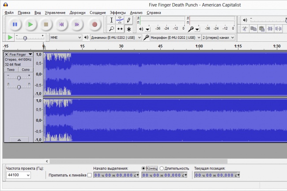
Task: Start recording with the Record button
Action: (x=94, y=24)
